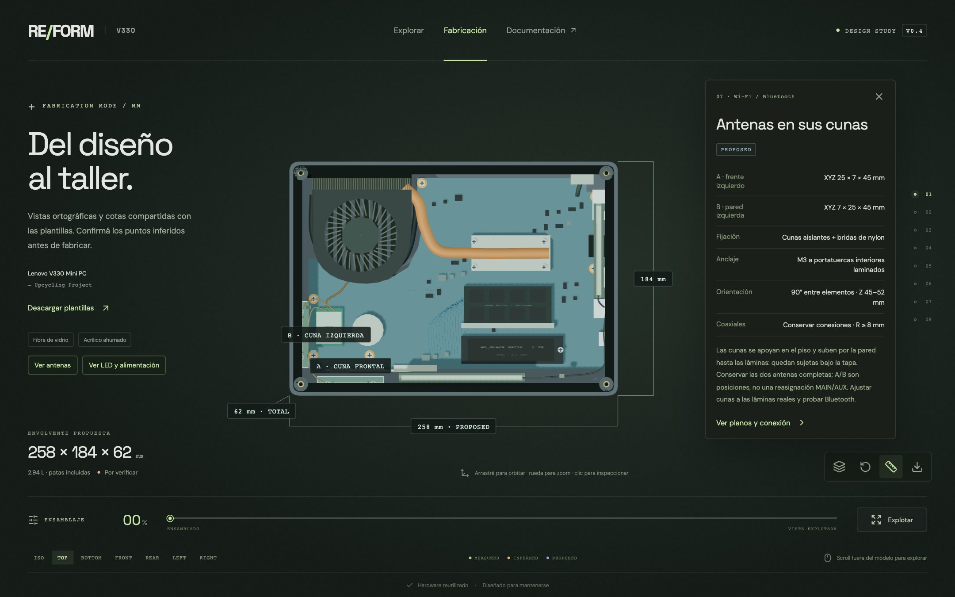The height and width of the screenshot is (597, 955).
Task: Click the mouse scroll hint icon
Action: [828, 558]
